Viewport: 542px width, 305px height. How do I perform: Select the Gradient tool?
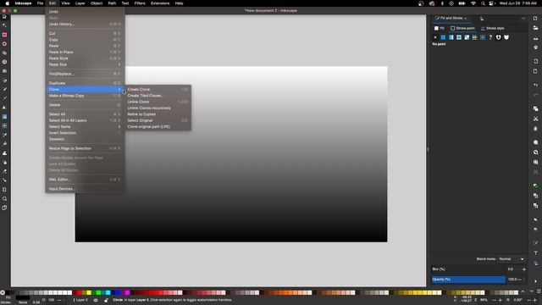click(x=4, y=117)
